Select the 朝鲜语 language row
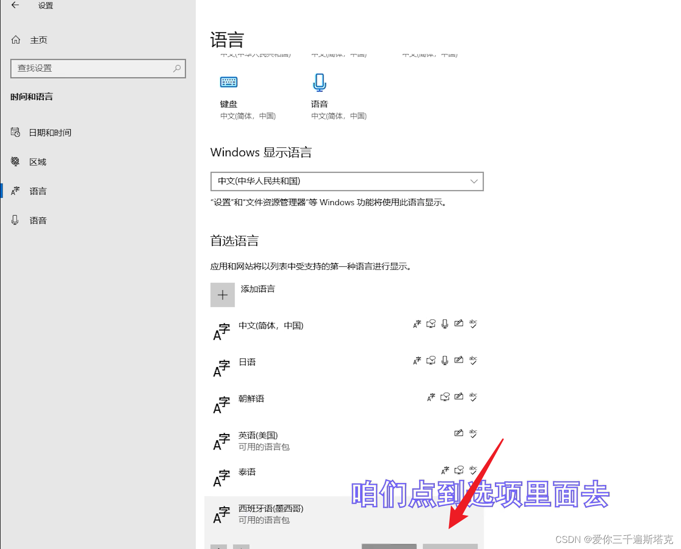The image size is (681, 549). click(x=344, y=404)
